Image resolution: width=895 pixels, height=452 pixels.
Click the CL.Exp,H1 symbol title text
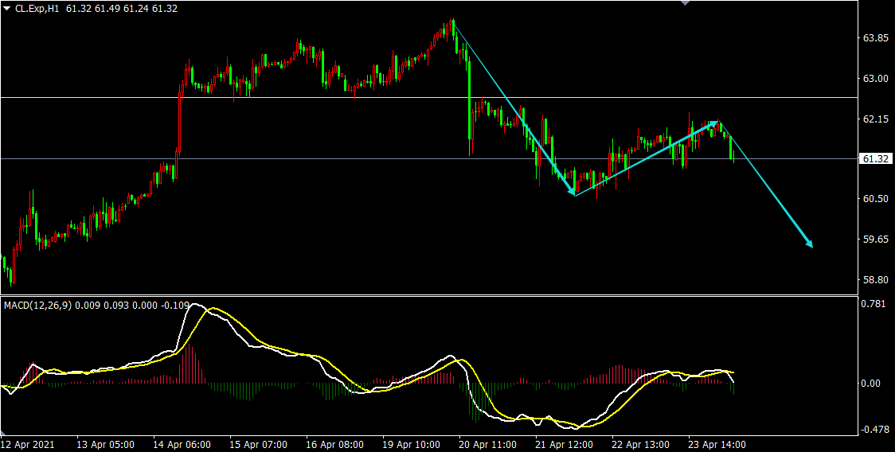click(41, 8)
